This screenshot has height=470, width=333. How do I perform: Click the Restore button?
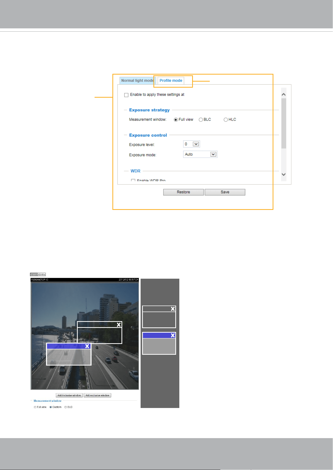click(x=183, y=192)
